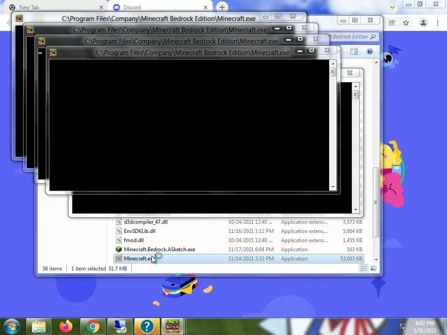Select the Minecraft.exe file row
The image size is (447, 335).
click(239, 258)
